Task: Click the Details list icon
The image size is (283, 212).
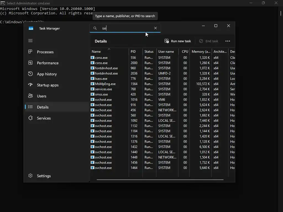Action: 30,107
